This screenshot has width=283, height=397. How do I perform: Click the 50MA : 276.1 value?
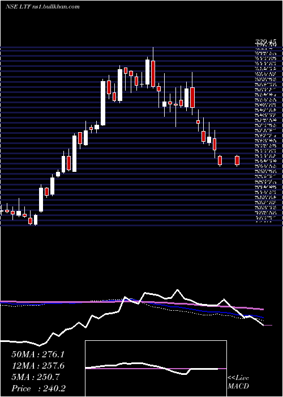pyautogui.click(x=38, y=354)
